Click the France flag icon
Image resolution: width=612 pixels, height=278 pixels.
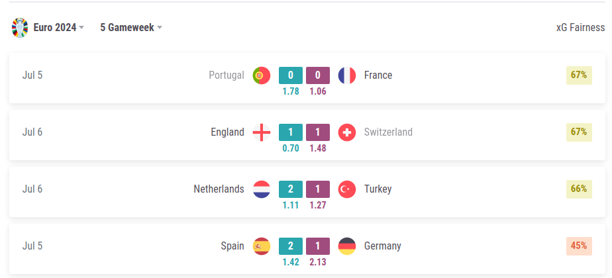[x=347, y=75]
